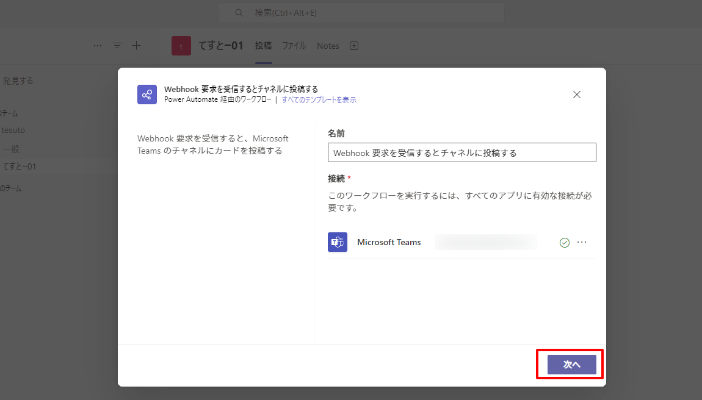702x400 pixels.
Task: Open the more options ellipsis in the teams panel
Action: click(x=98, y=46)
